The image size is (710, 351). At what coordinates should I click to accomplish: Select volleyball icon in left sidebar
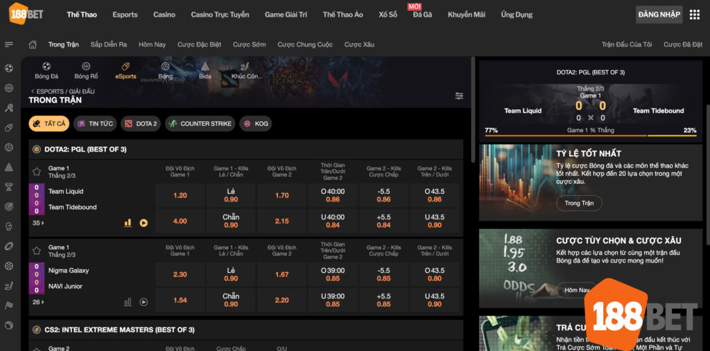coord(8,147)
